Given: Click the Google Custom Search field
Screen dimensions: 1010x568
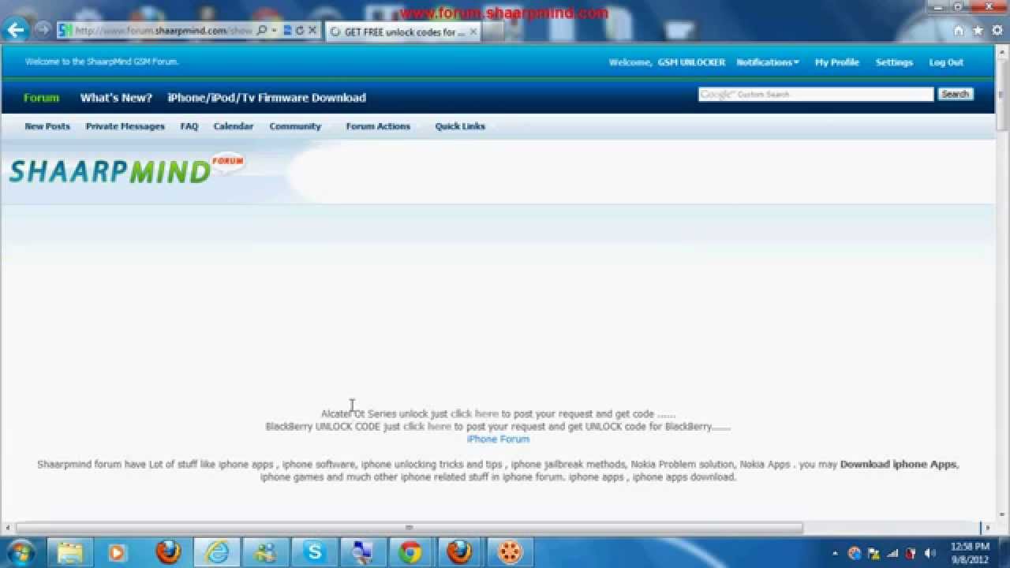Looking at the screenshot, I should click(x=816, y=94).
